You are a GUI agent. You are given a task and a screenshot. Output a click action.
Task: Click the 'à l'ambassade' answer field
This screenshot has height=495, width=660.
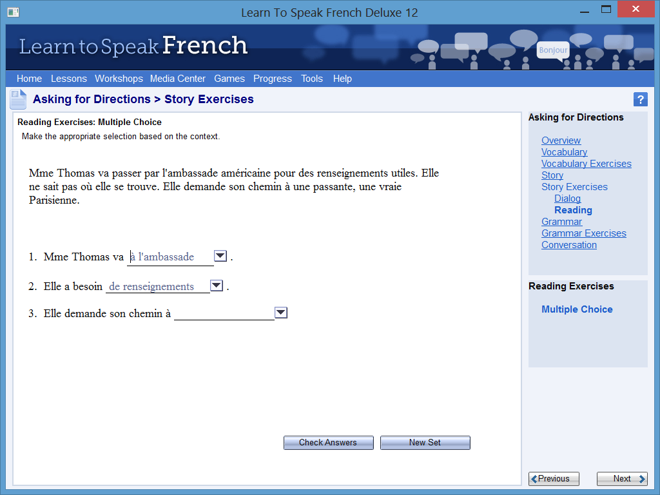(170, 257)
